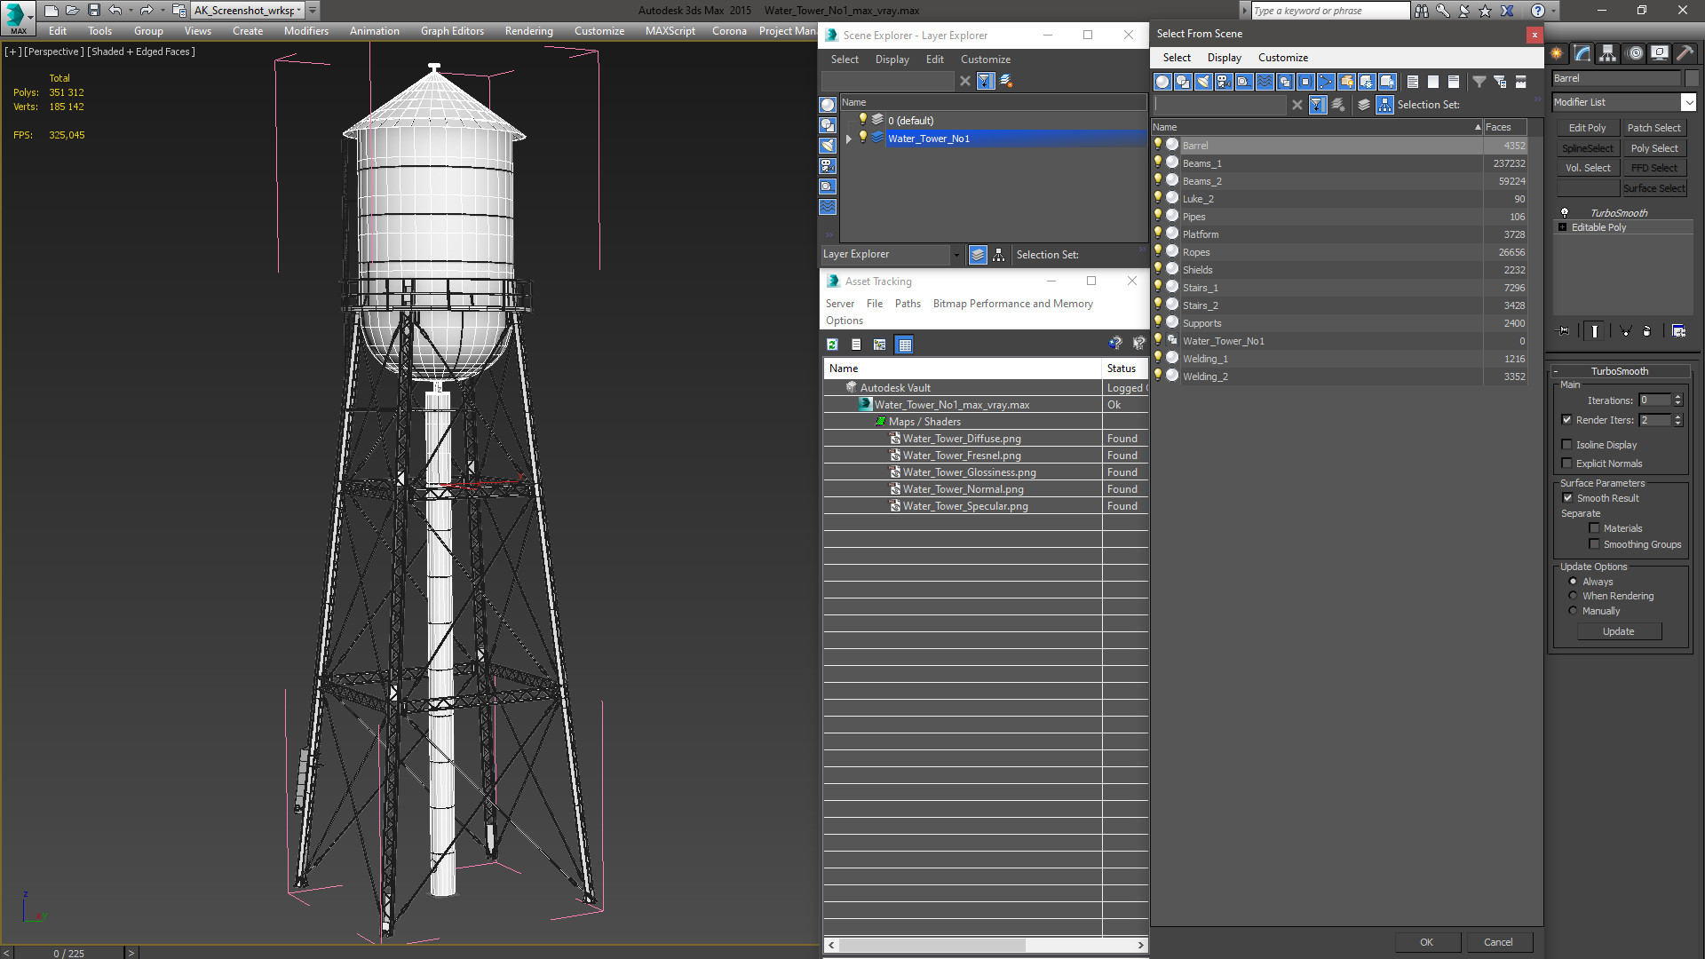Click Undo arrow in title bar
The image size is (1705, 959).
[x=115, y=11]
